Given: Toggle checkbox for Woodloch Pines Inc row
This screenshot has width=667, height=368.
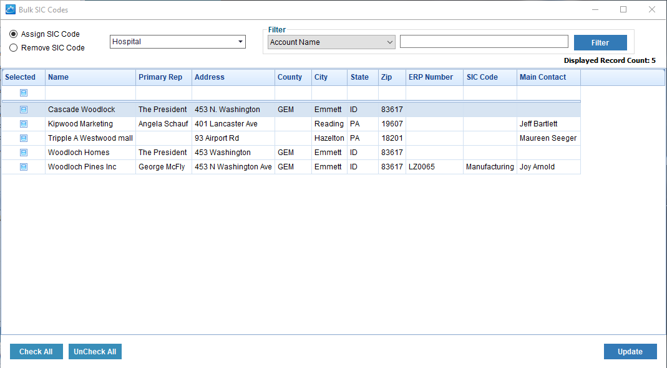Looking at the screenshot, I should (x=24, y=167).
